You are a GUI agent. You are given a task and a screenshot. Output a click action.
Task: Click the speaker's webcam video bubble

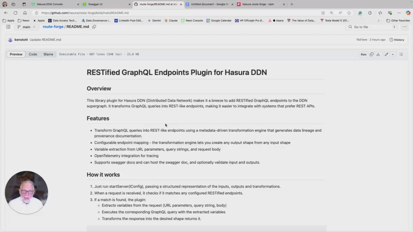click(26, 192)
